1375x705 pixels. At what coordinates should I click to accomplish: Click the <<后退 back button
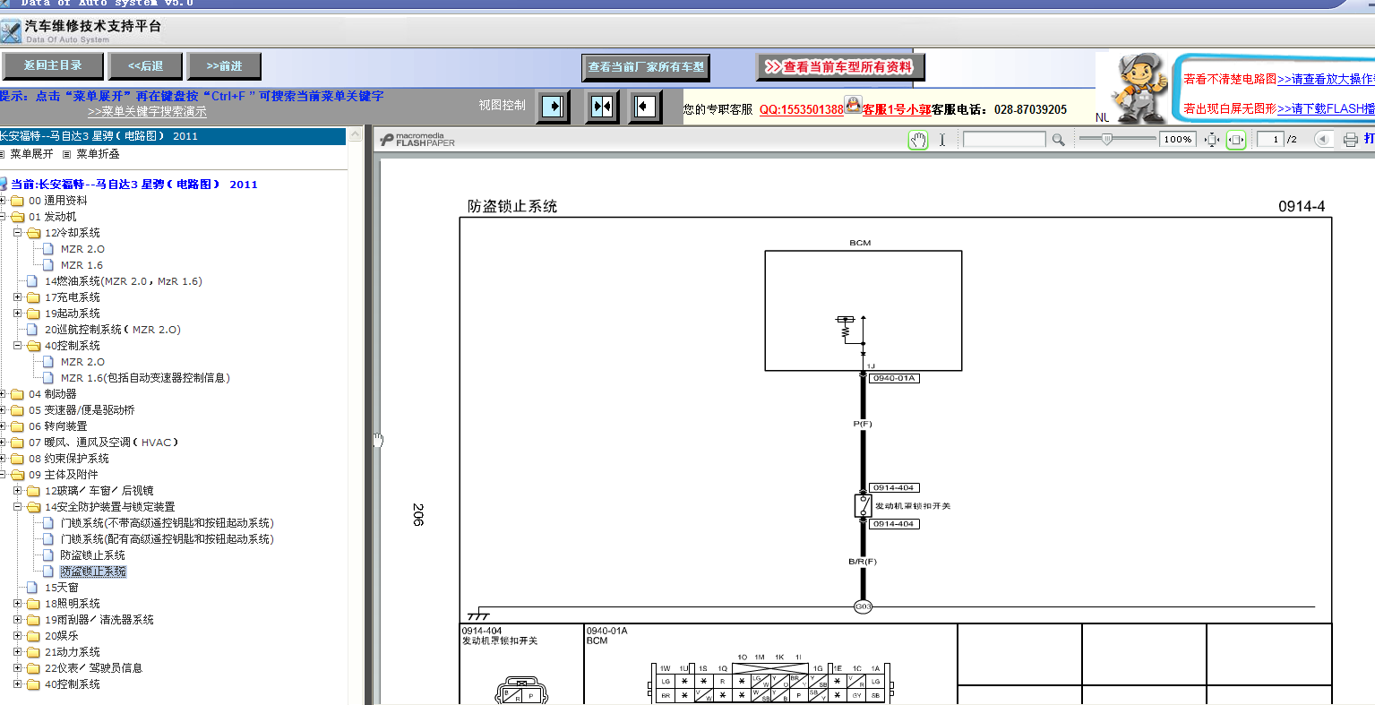145,66
